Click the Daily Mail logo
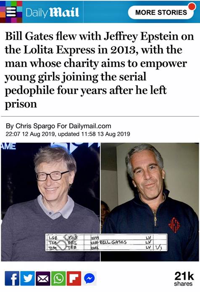 (52, 13)
